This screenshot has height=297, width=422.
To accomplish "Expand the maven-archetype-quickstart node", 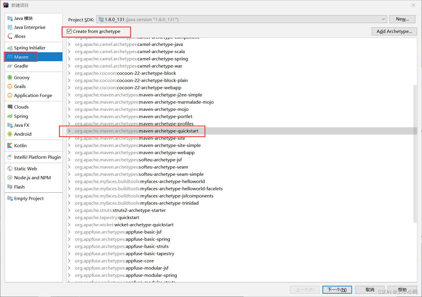I will pos(69,131).
